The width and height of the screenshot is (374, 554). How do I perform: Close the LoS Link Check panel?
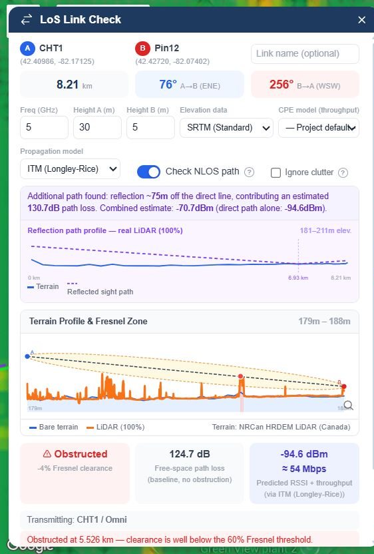point(361,20)
